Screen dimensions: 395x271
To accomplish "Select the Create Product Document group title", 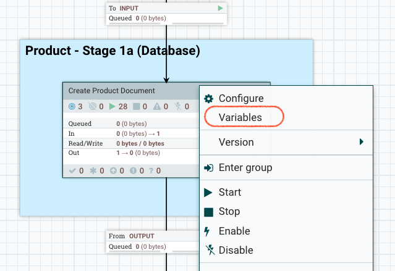I will point(111,91).
